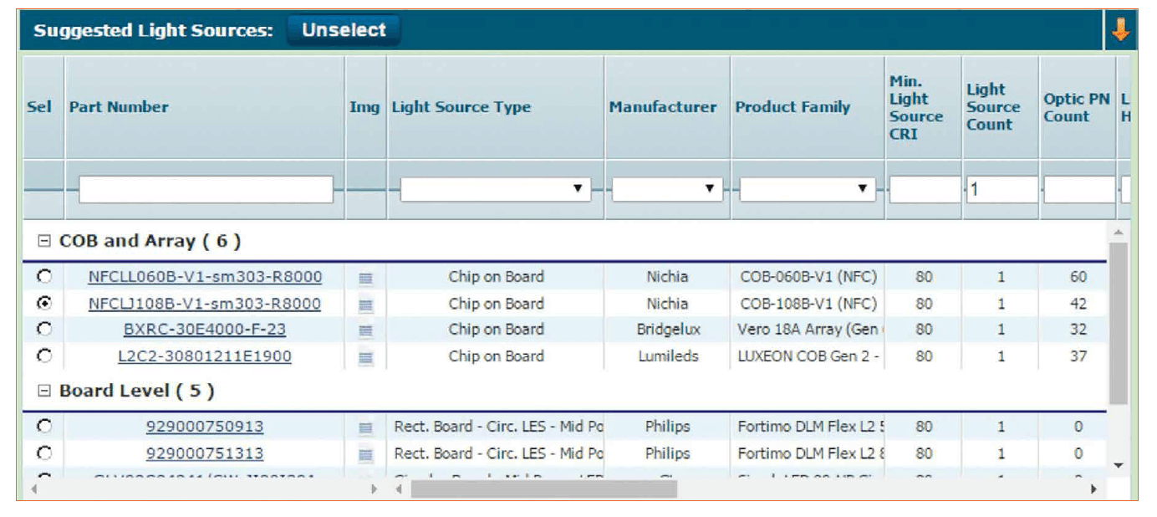Click the orange down-arrow icon in header
Image resolution: width=1157 pixels, height=517 pixels.
pyautogui.click(x=1119, y=30)
